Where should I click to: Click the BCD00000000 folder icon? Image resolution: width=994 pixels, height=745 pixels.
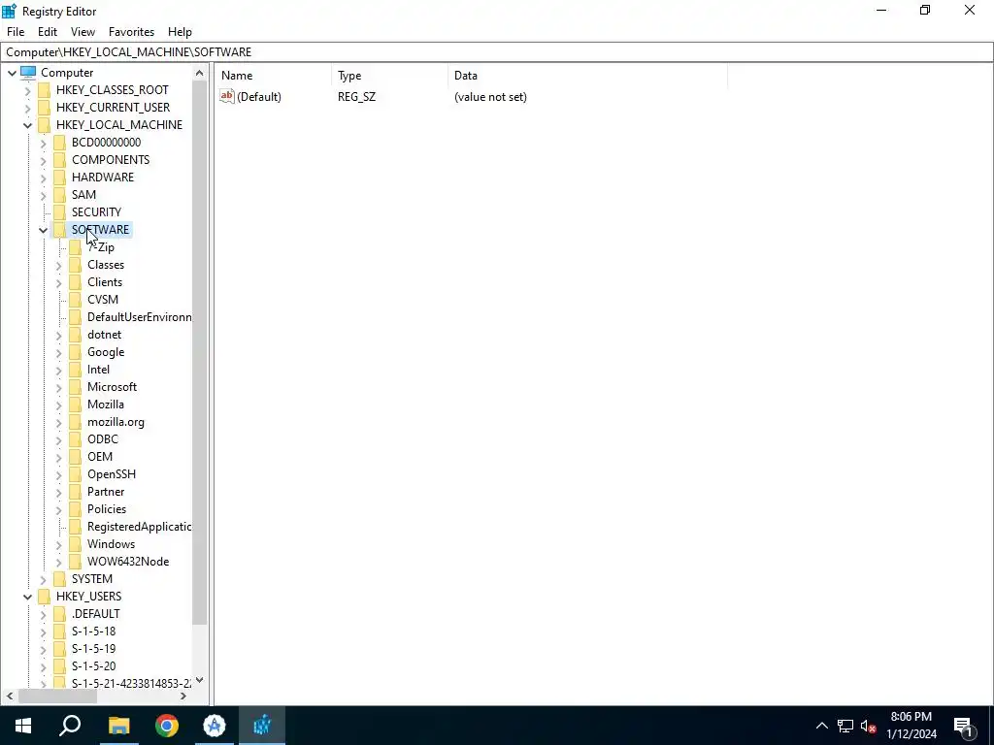pyautogui.click(x=59, y=142)
